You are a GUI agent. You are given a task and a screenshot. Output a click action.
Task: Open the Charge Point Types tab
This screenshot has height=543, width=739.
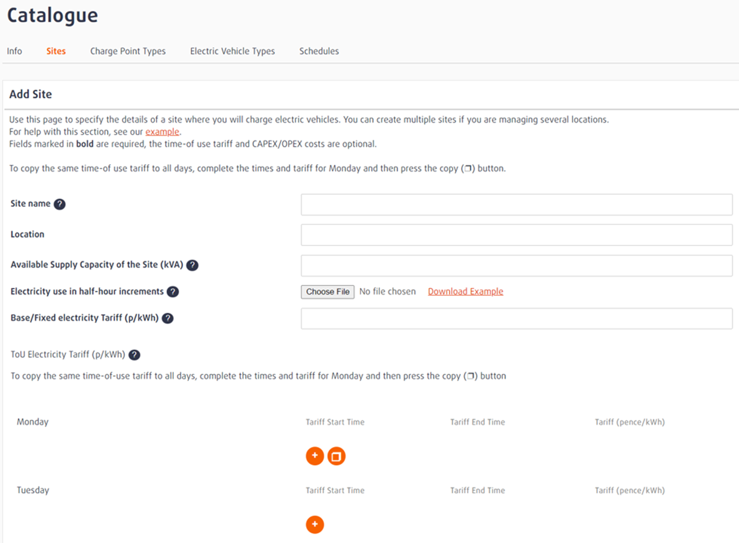point(127,51)
